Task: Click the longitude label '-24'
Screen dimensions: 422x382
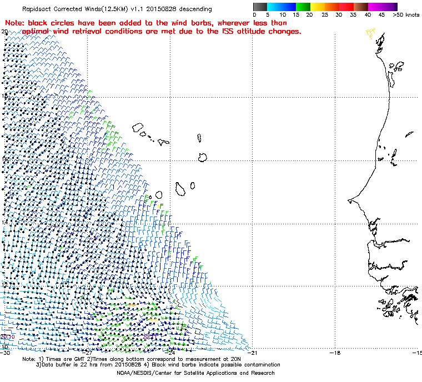Action: [170, 353]
